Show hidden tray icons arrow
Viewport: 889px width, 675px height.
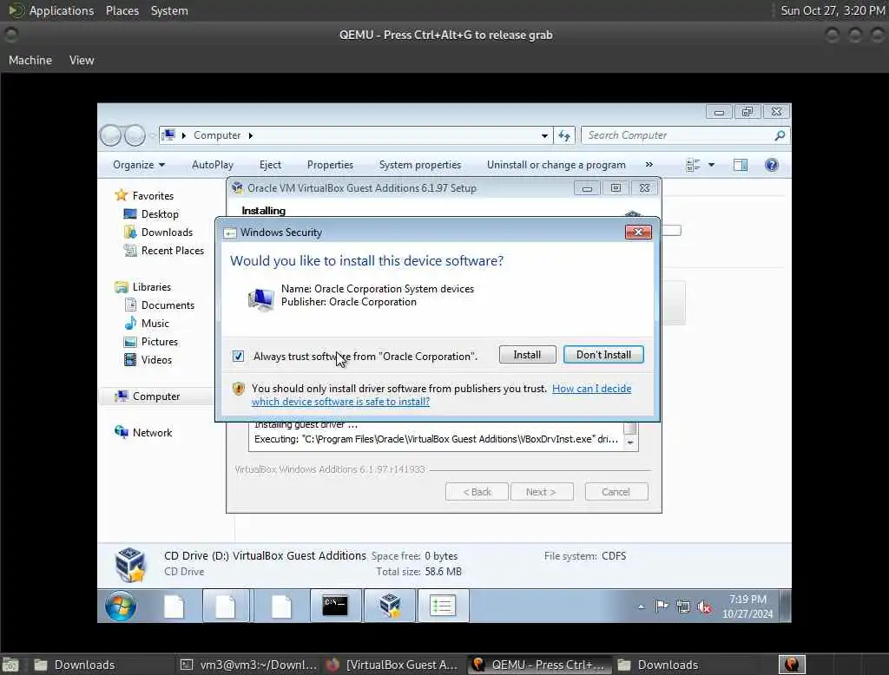[642, 606]
